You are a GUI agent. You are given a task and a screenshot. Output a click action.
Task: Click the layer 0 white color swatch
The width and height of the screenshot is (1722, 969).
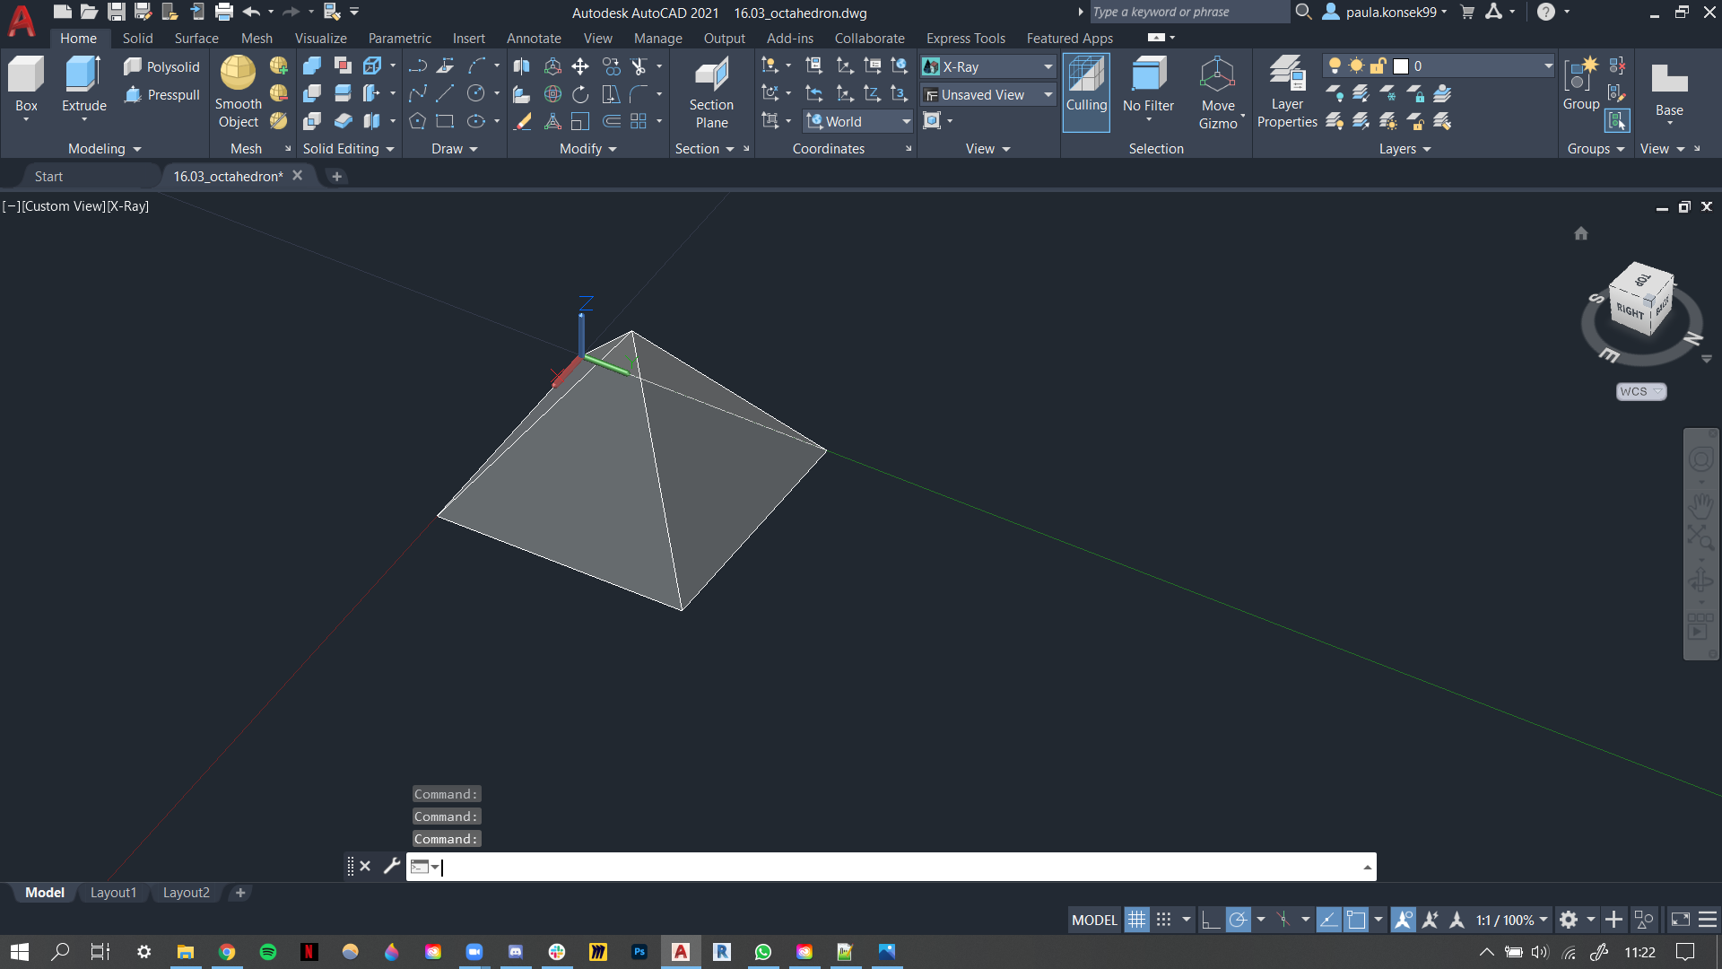(x=1401, y=66)
